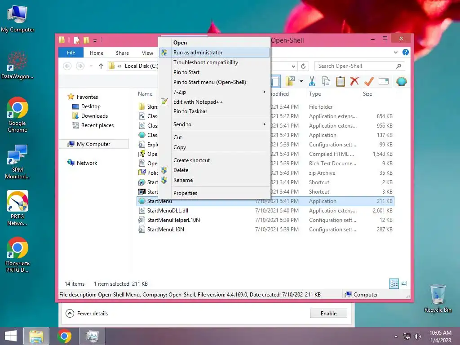Click the Refresh button next to address bar
460x345 pixels.
[x=303, y=66]
